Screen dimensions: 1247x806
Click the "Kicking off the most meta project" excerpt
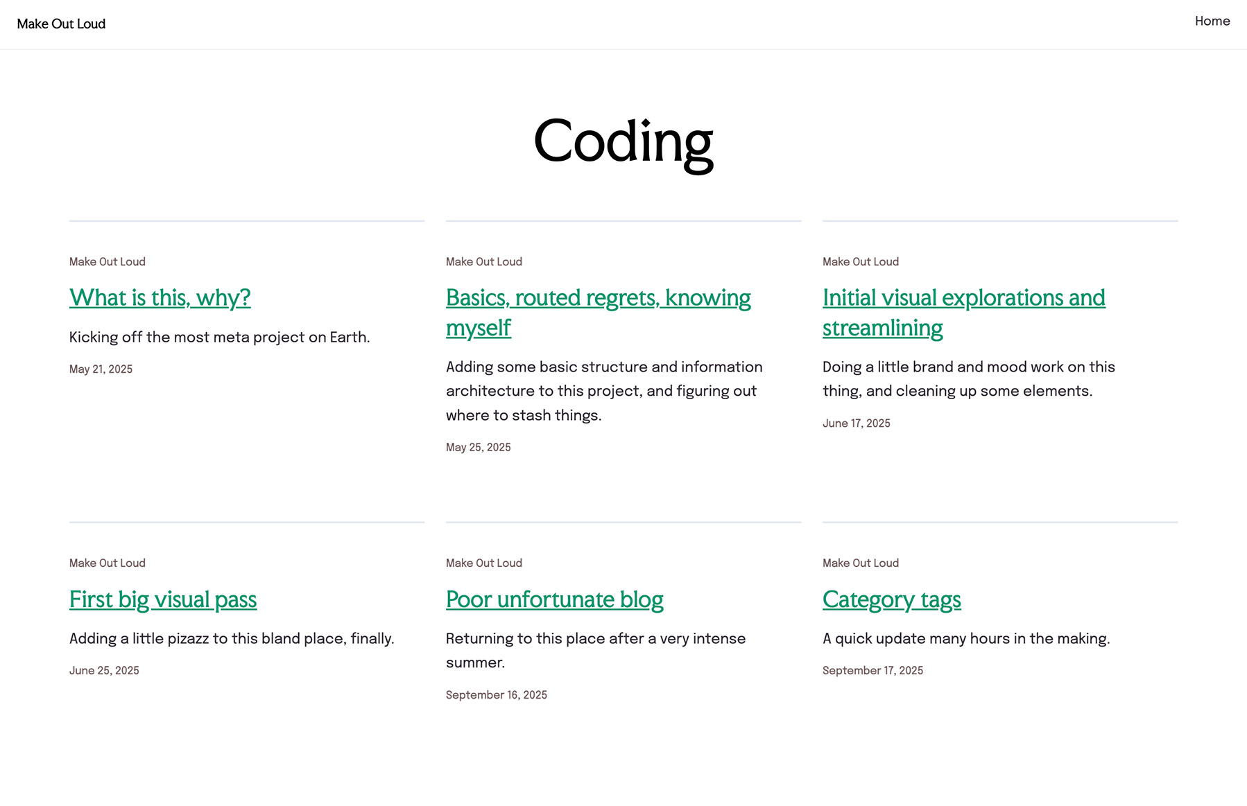pos(219,338)
